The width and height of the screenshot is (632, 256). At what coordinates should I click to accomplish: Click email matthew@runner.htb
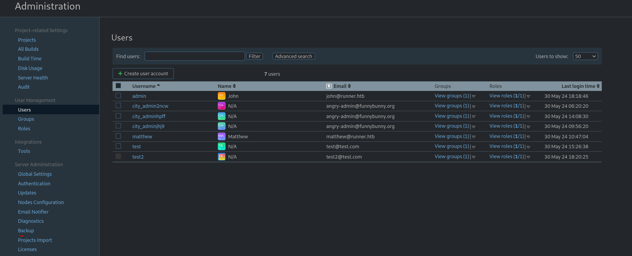(350, 136)
